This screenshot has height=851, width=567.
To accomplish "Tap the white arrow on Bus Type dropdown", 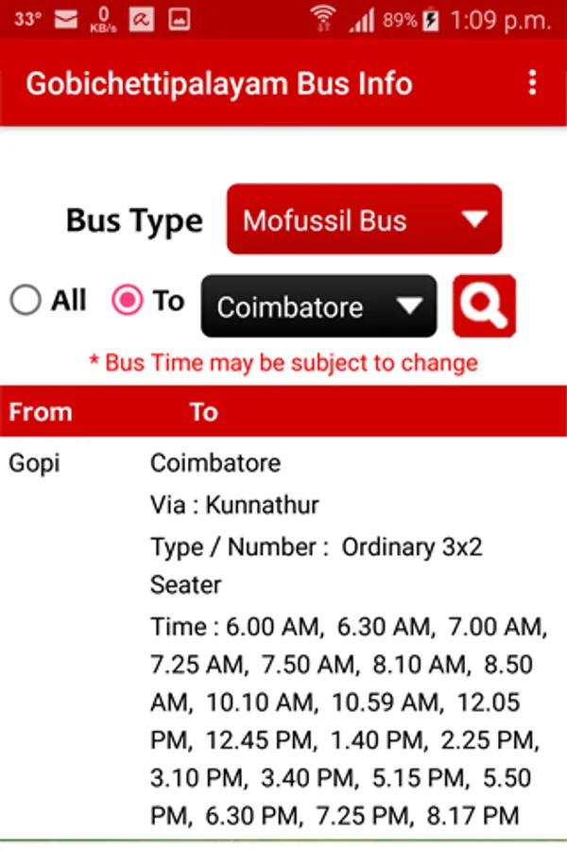I will [x=474, y=218].
